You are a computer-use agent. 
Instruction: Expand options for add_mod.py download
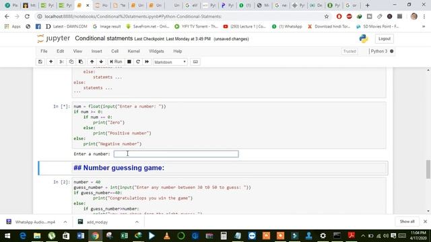(x=137, y=222)
